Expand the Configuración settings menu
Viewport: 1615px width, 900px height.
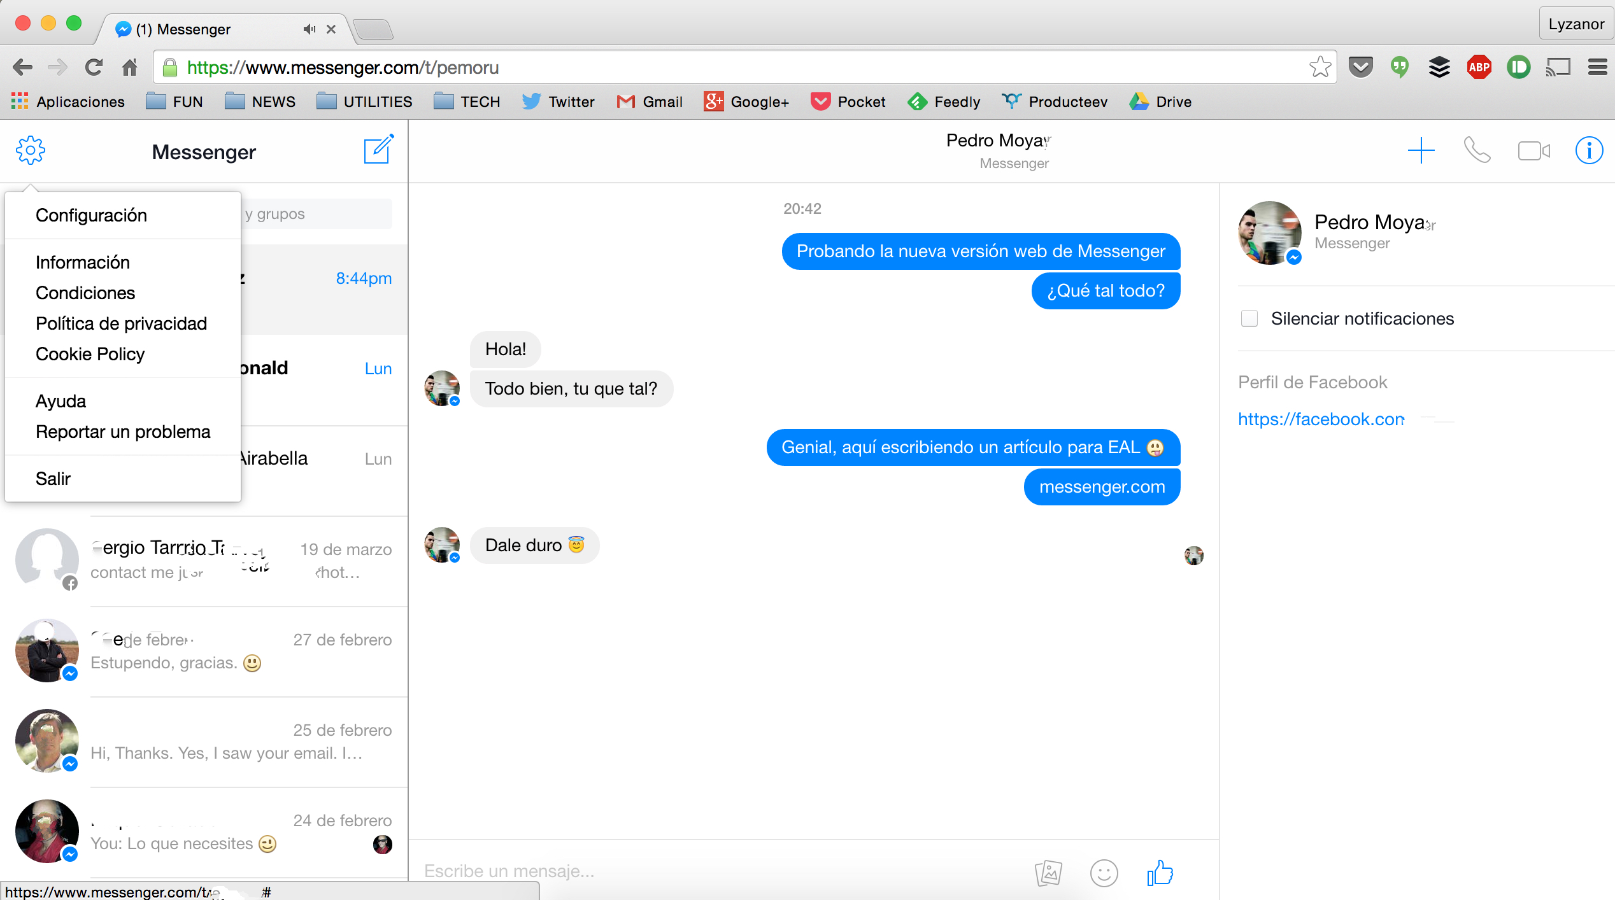pos(92,216)
